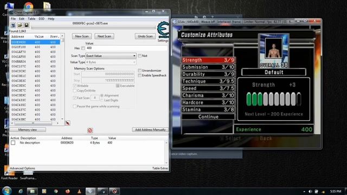Toggle the CopyOnWrite checkbox
Image resolution: width=347 pixels, height=195 pixels.
pyautogui.click(x=75, y=90)
